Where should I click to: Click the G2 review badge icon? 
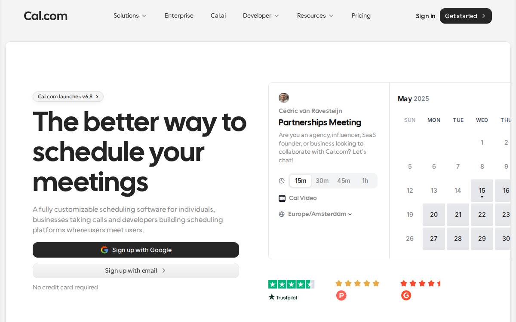(406, 295)
